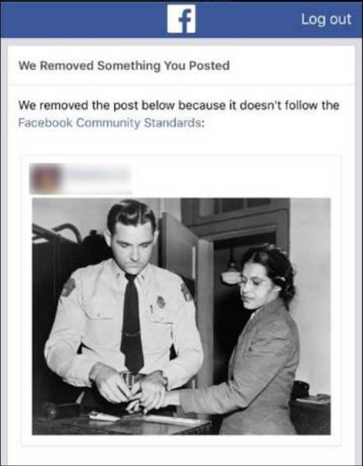Click the blurred poster name
Viewport: 363px width, 466px height.
98,176
